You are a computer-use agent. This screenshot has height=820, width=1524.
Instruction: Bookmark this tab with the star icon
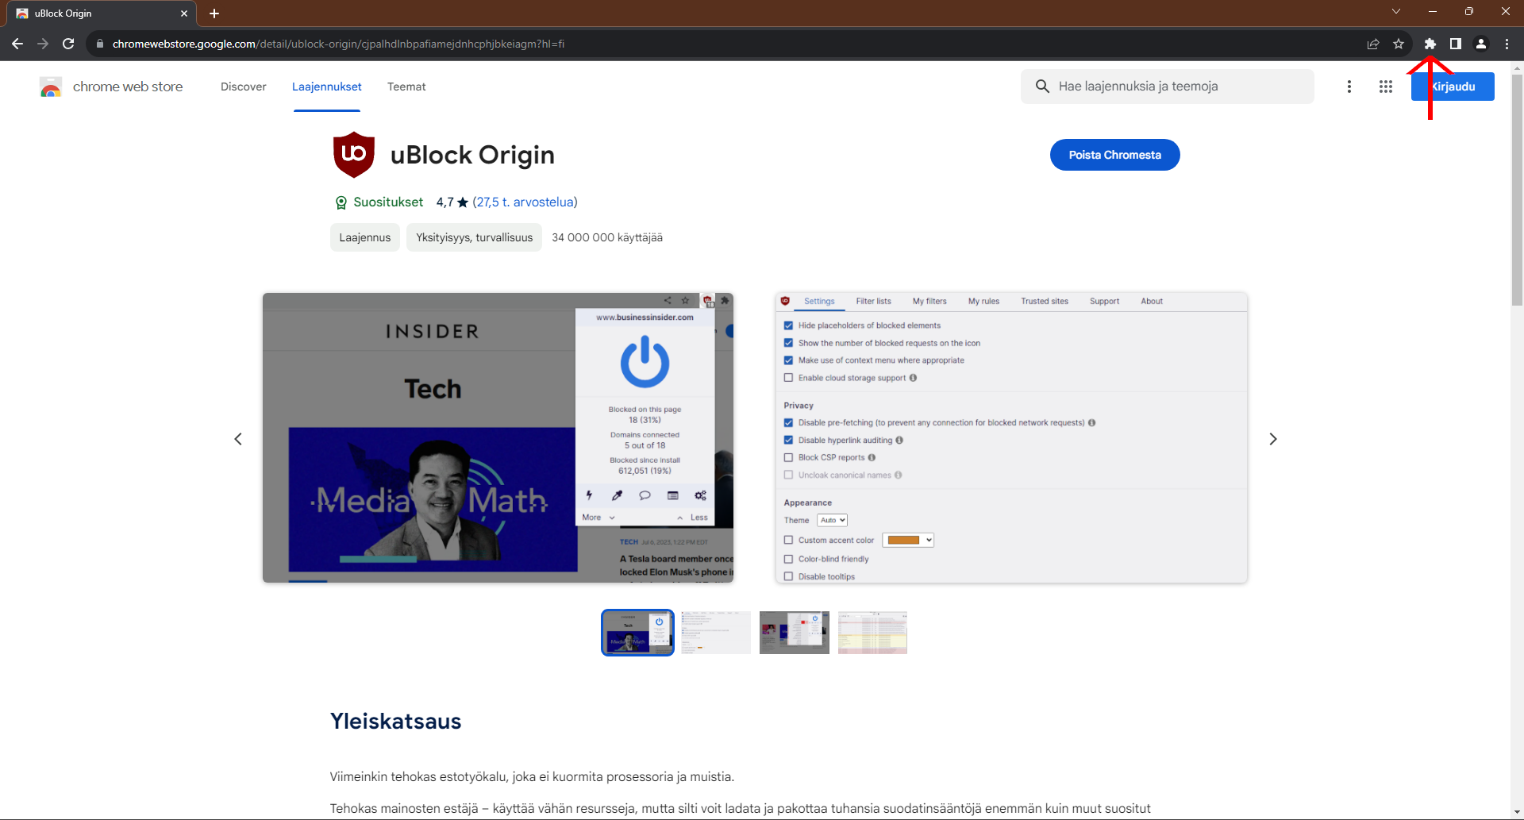(1399, 44)
